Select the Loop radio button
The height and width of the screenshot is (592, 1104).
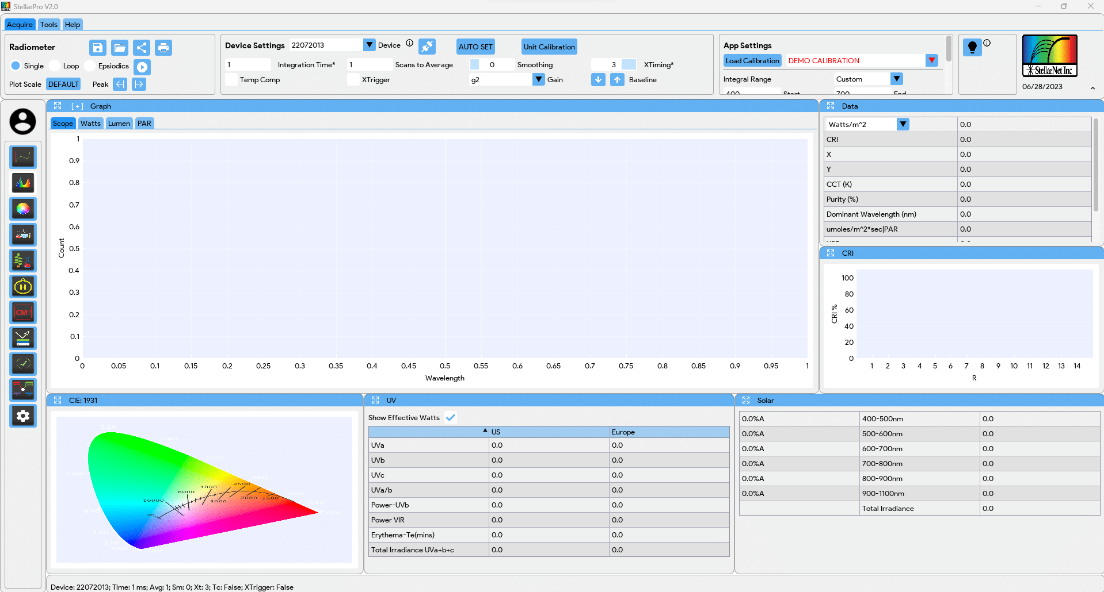click(55, 66)
